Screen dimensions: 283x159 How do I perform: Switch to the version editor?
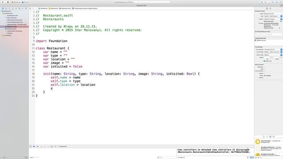pos(269,2)
